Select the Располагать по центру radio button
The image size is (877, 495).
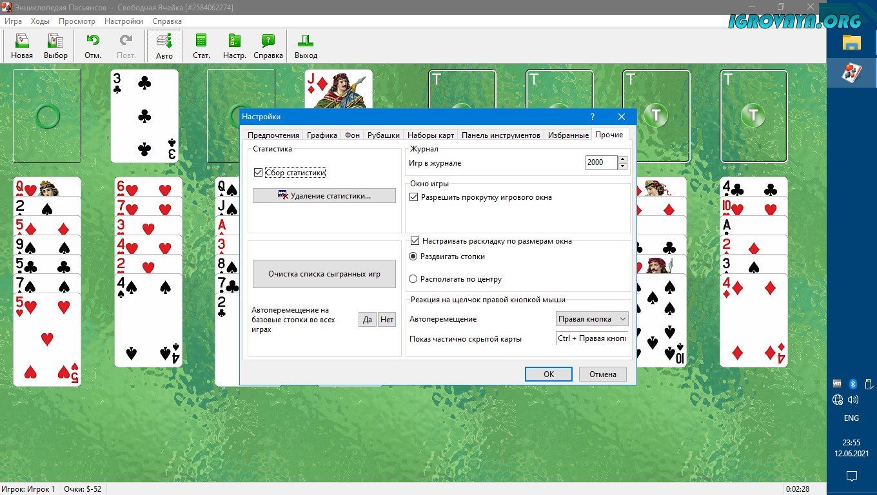[414, 279]
